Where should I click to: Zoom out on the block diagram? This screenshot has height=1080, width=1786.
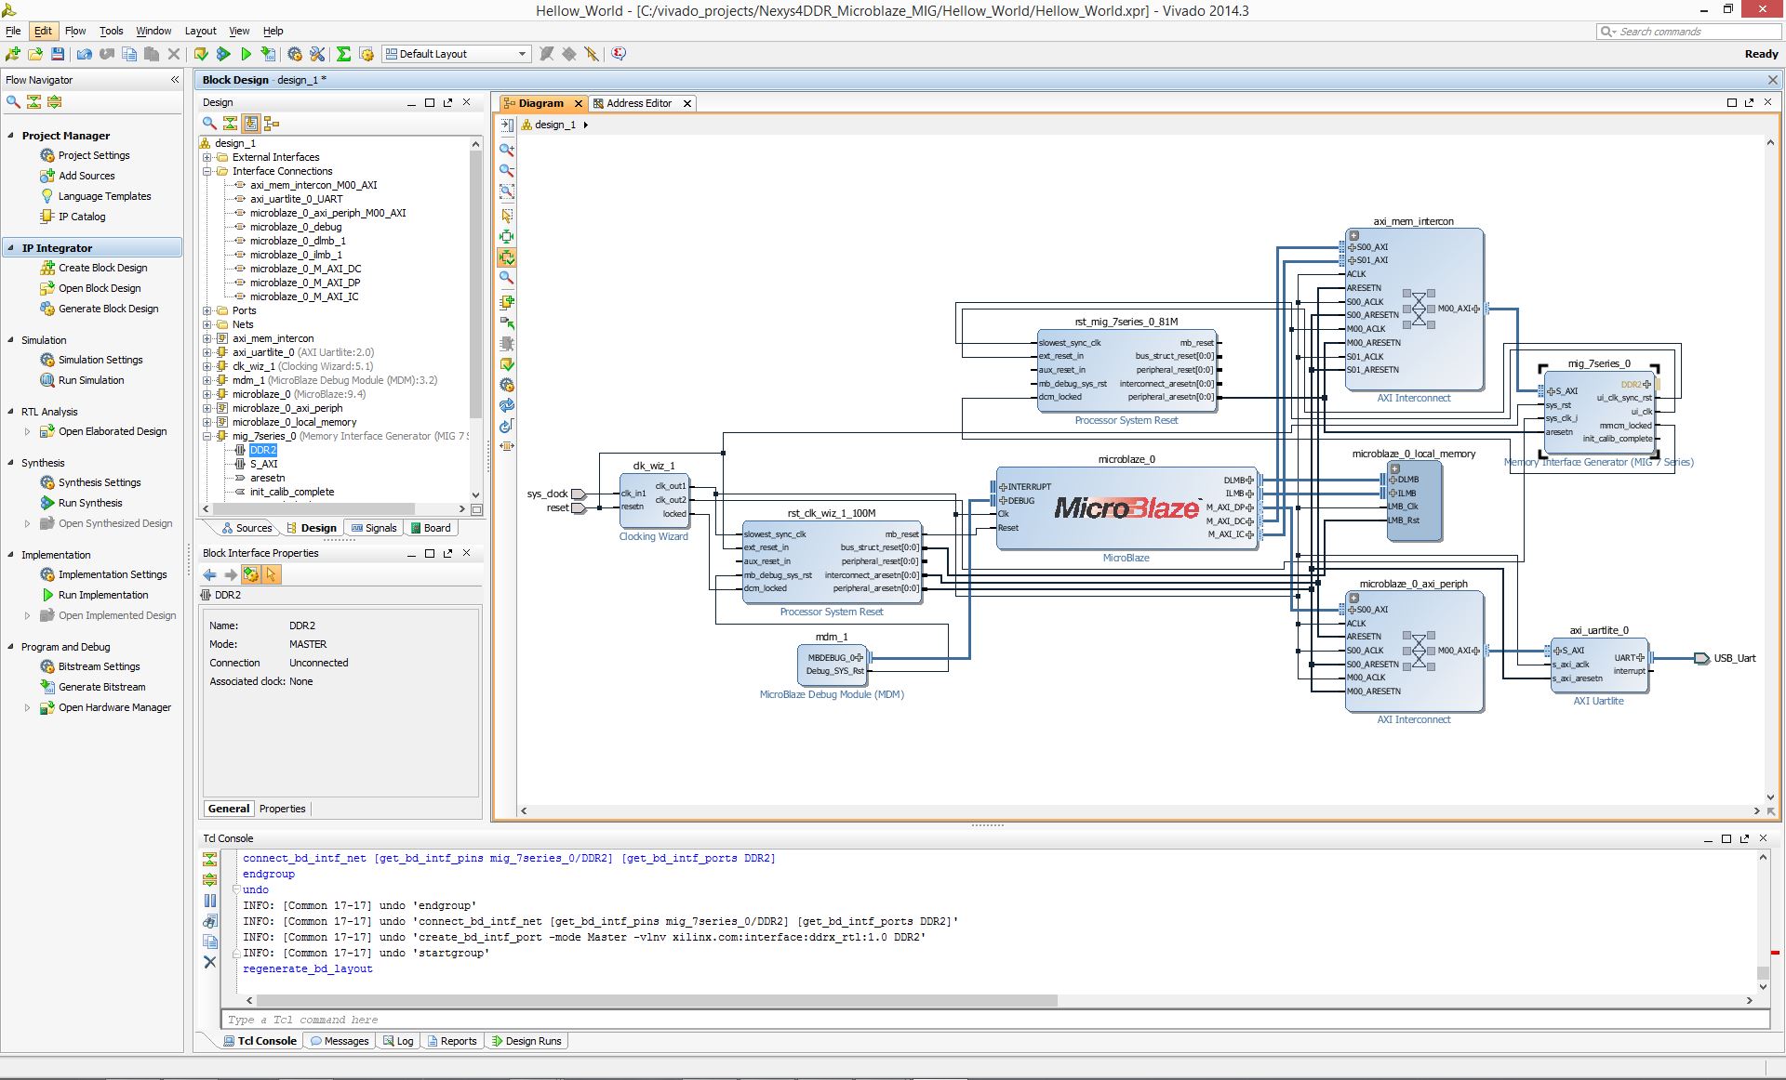(507, 171)
